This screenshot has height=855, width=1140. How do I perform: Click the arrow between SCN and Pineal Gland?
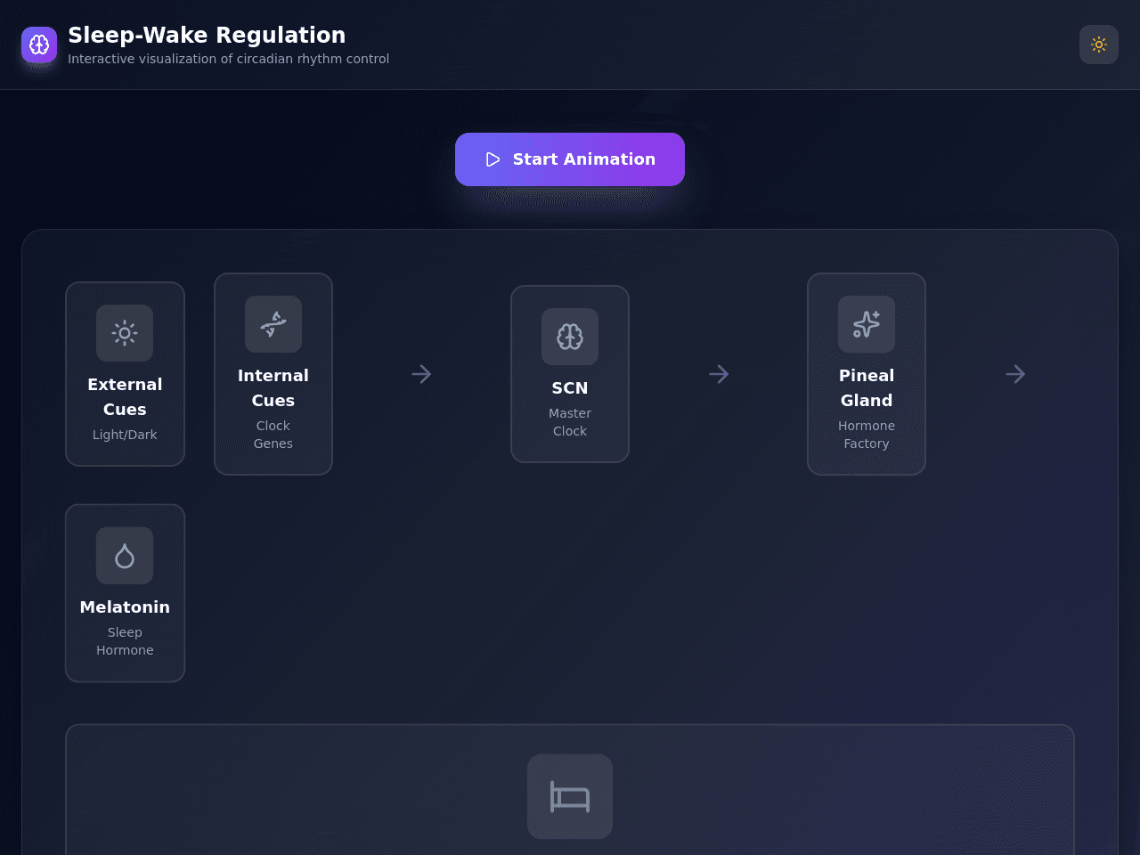(719, 374)
